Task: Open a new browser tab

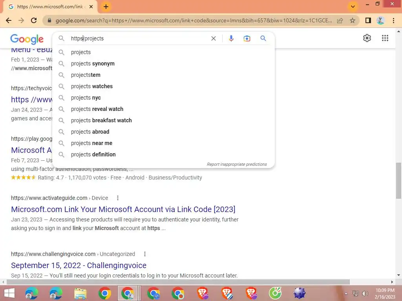Action: [106, 7]
